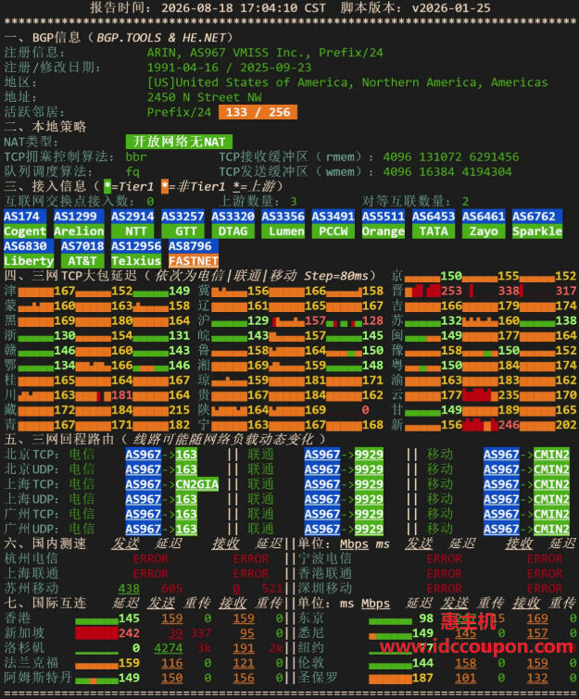
Task: Click AS967 in 北京UDP 电信 row
Action: [x=144, y=469]
